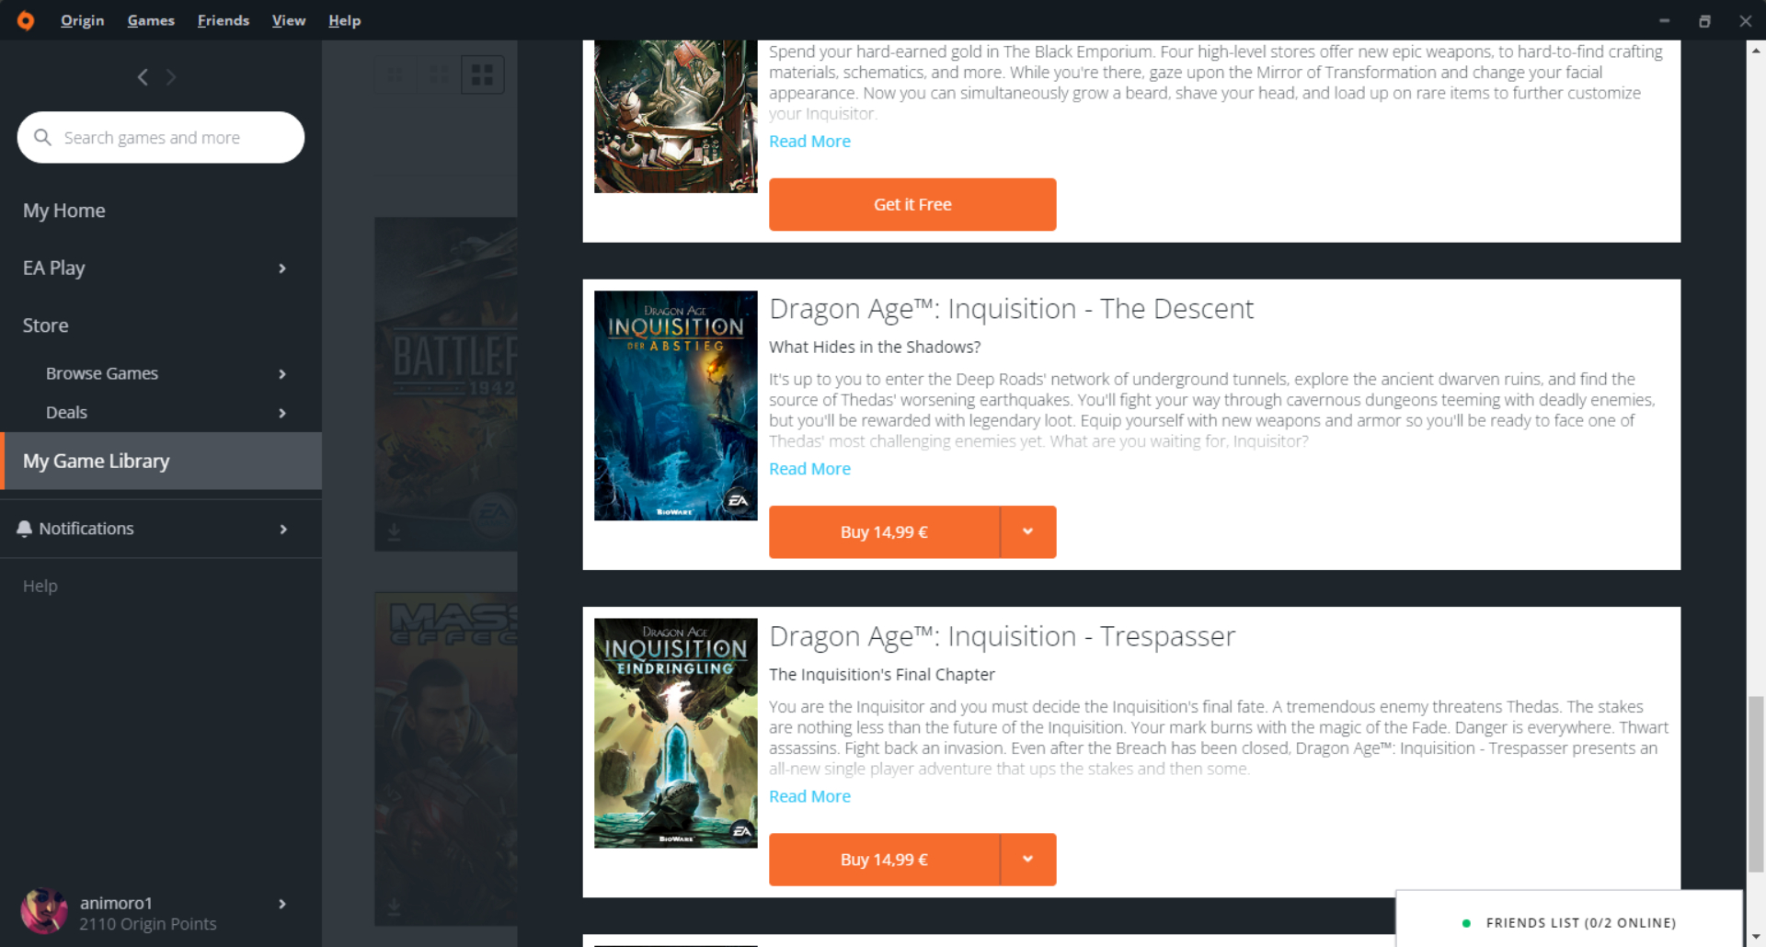Click the Notifications bell icon
1766x947 pixels.
24,529
